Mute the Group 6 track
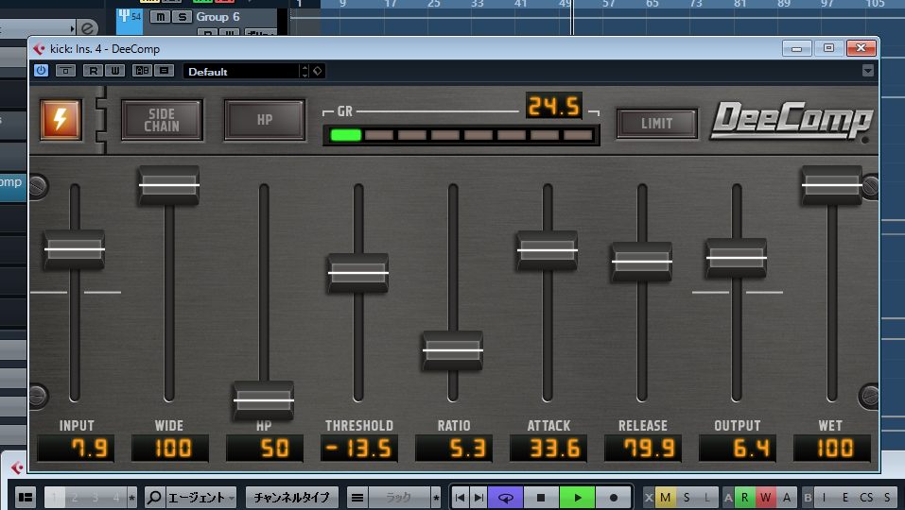Viewport: 905px width, 510px height. (160, 17)
